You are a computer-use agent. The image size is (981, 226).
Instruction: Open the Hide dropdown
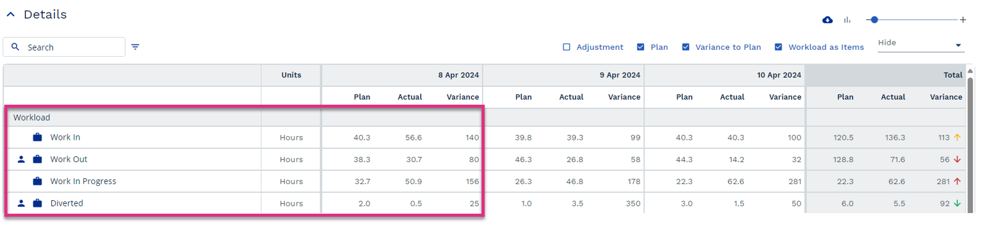pyautogui.click(x=920, y=44)
